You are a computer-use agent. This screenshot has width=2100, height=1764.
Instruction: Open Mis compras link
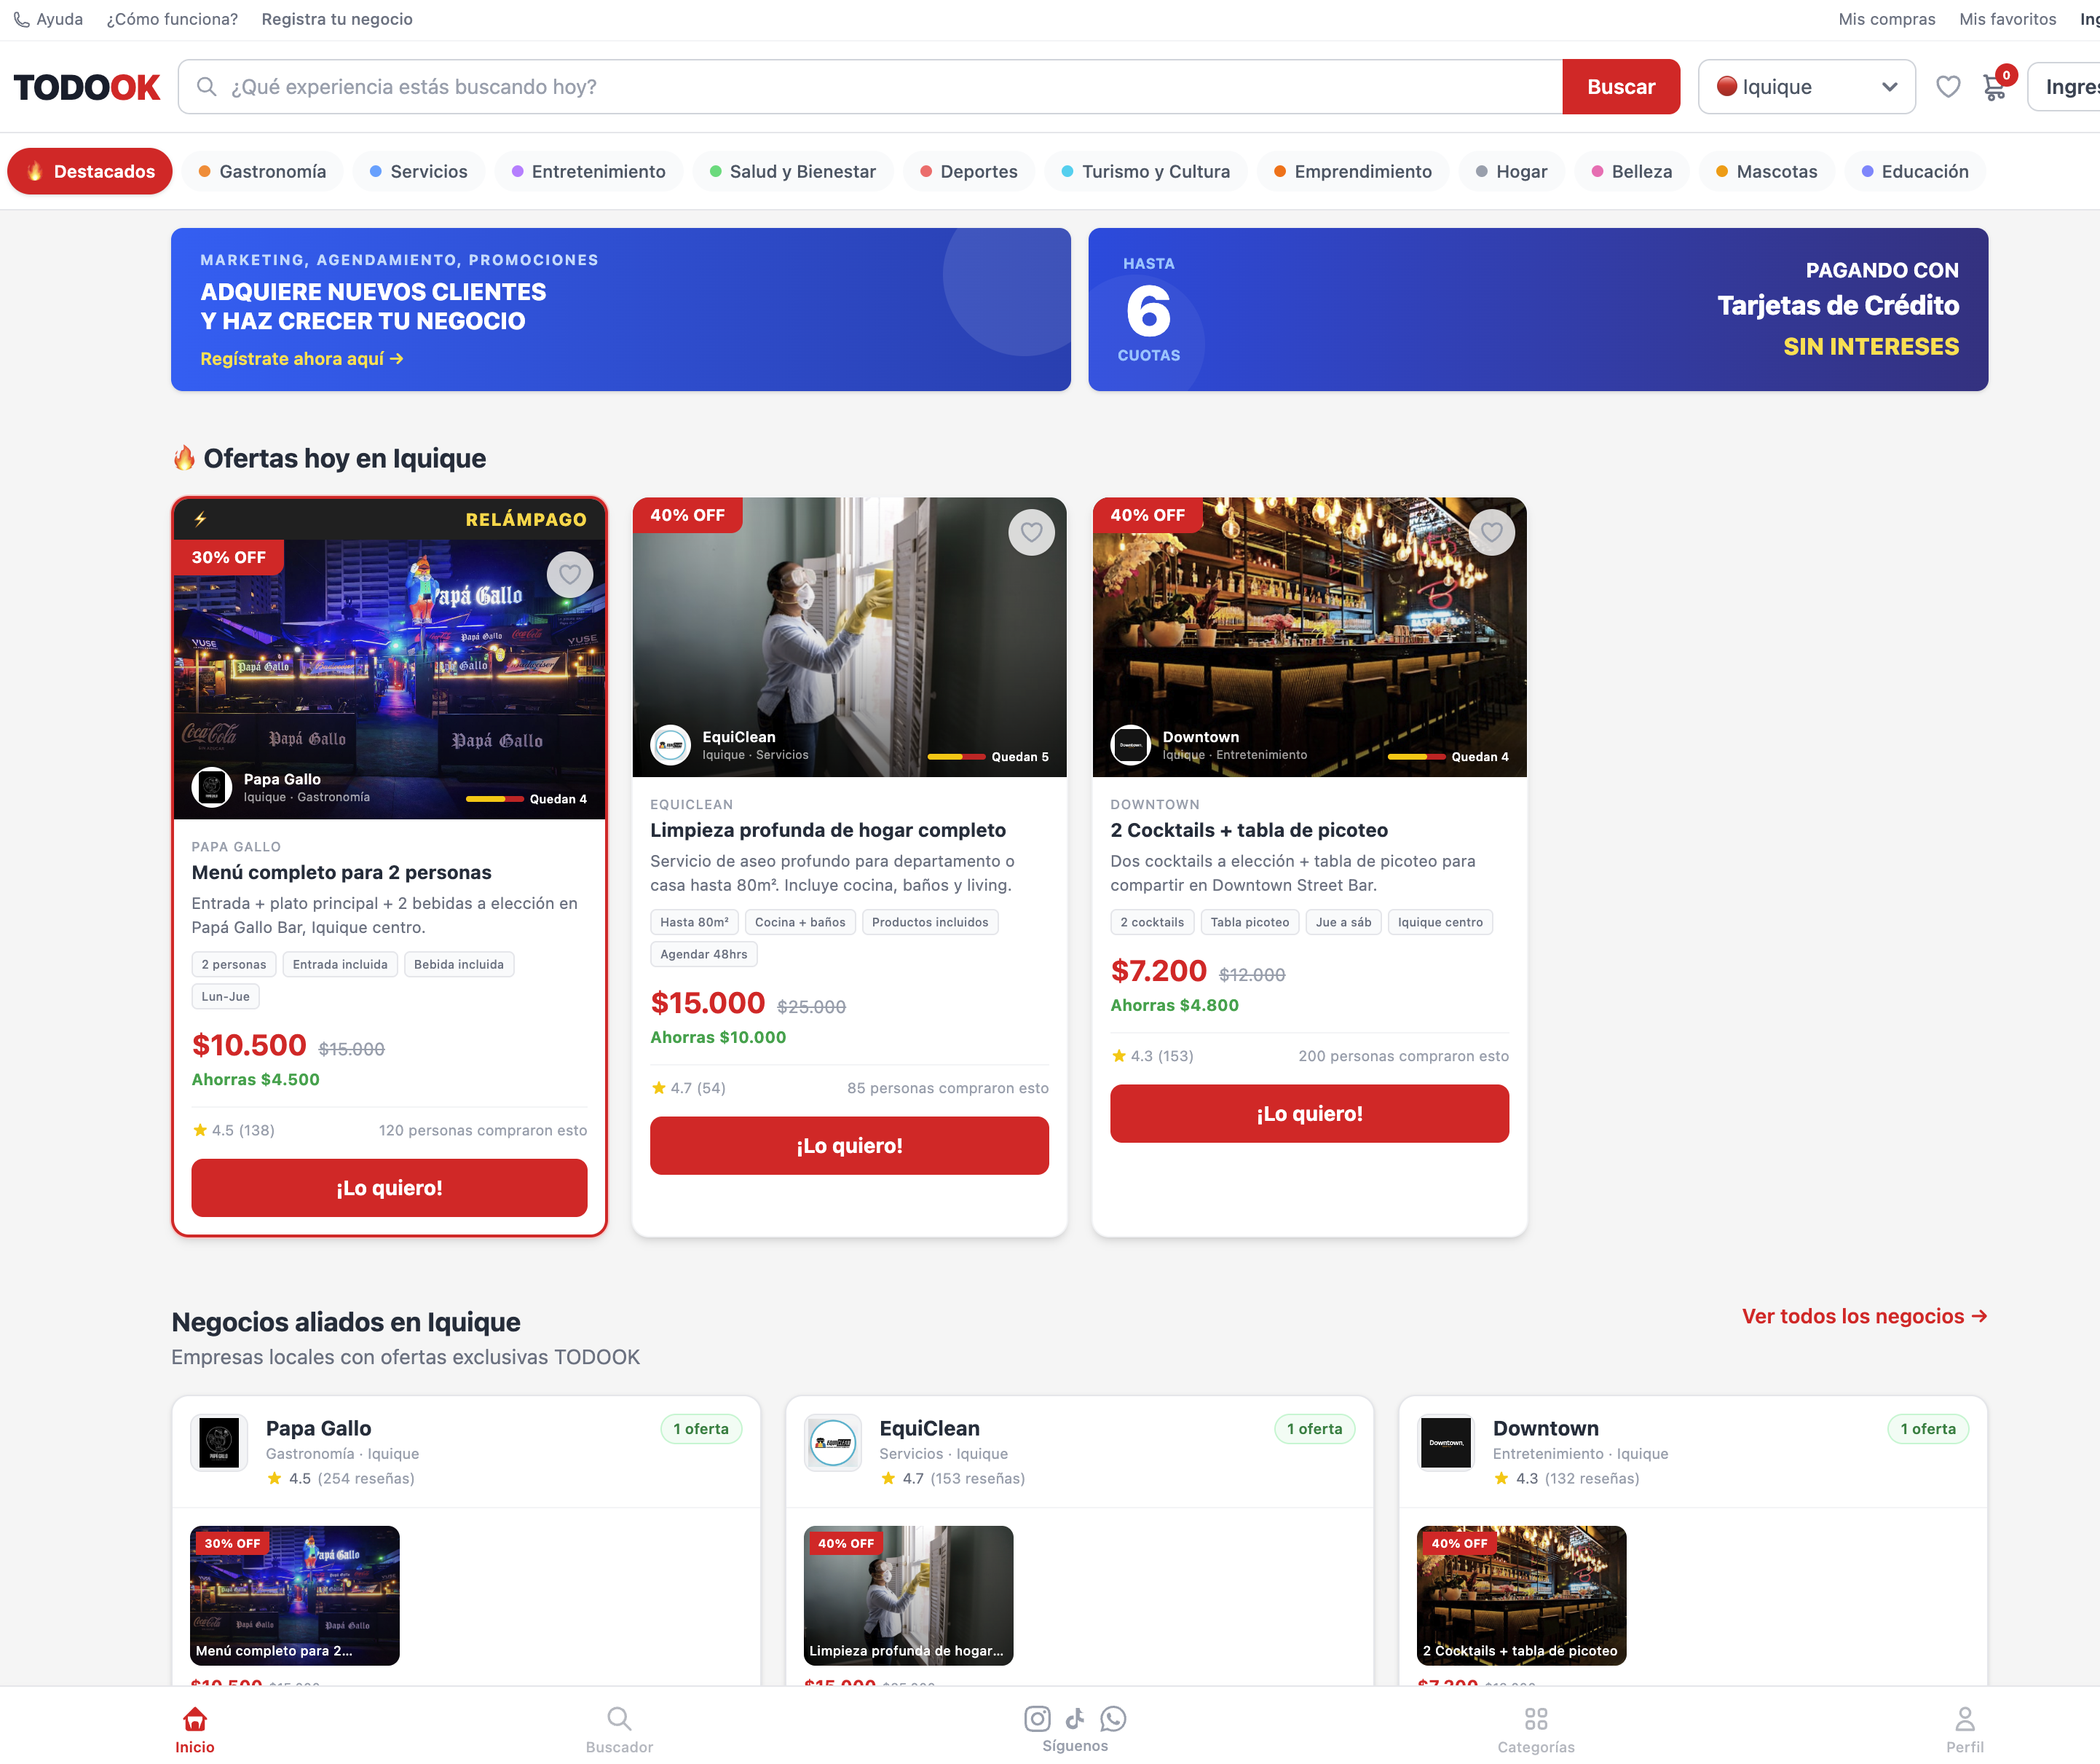[x=1886, y=19]
